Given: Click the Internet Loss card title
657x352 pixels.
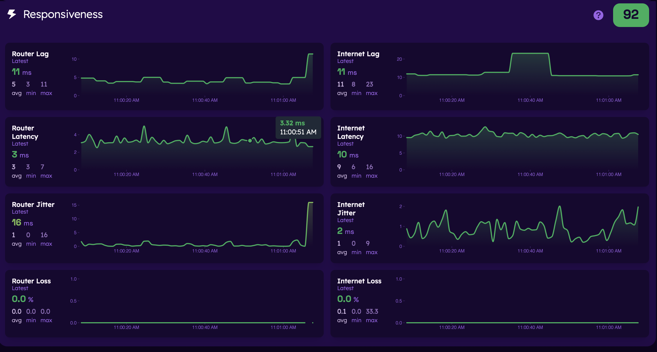Looking at the screenshot, I should (359, 281).
